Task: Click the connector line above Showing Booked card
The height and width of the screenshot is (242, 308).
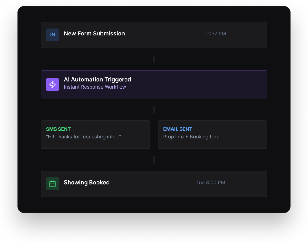Action: (x=154, y=160)
